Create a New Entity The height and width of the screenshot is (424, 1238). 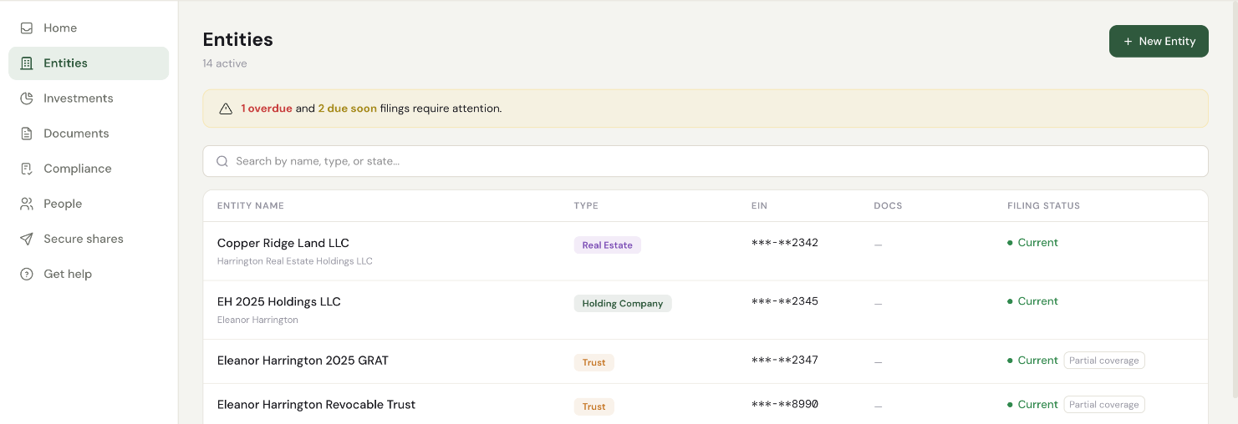coord(1159,41)
